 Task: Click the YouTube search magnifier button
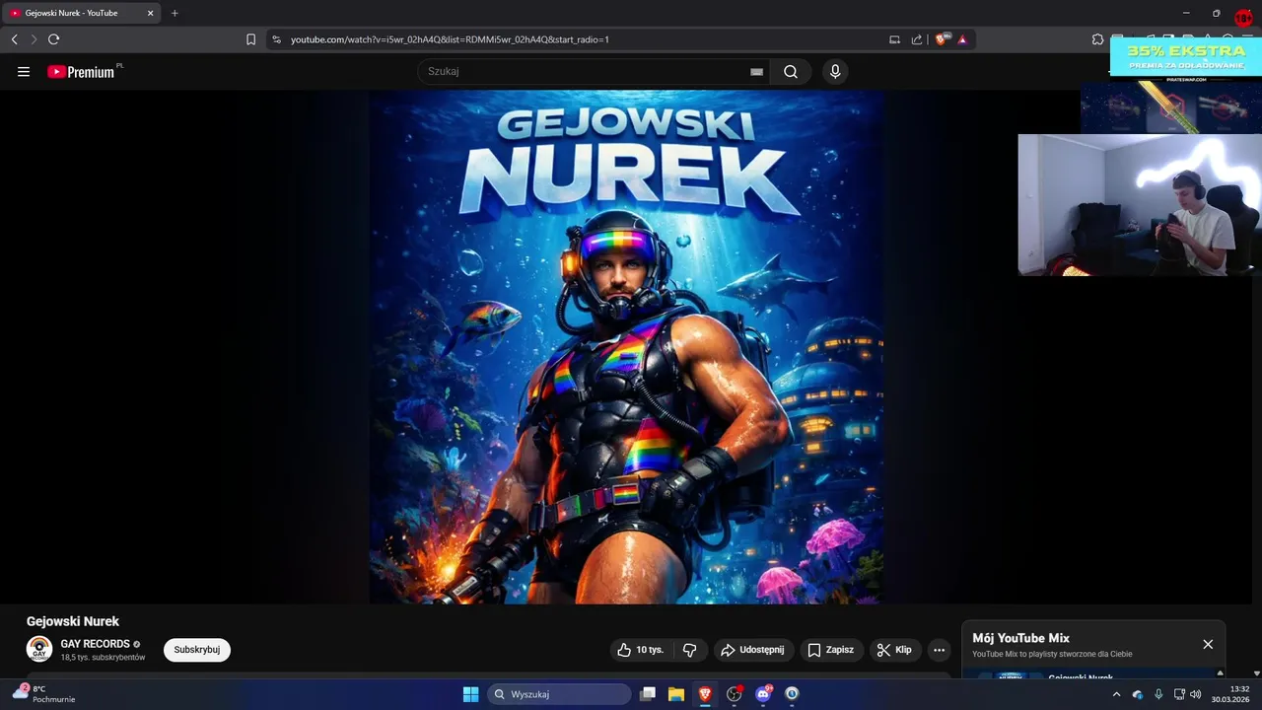(x=791, y=72)
